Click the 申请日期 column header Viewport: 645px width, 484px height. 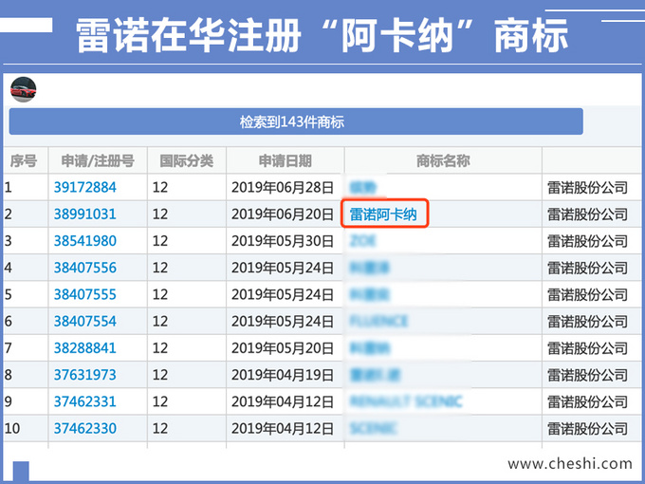click(286, 160)
